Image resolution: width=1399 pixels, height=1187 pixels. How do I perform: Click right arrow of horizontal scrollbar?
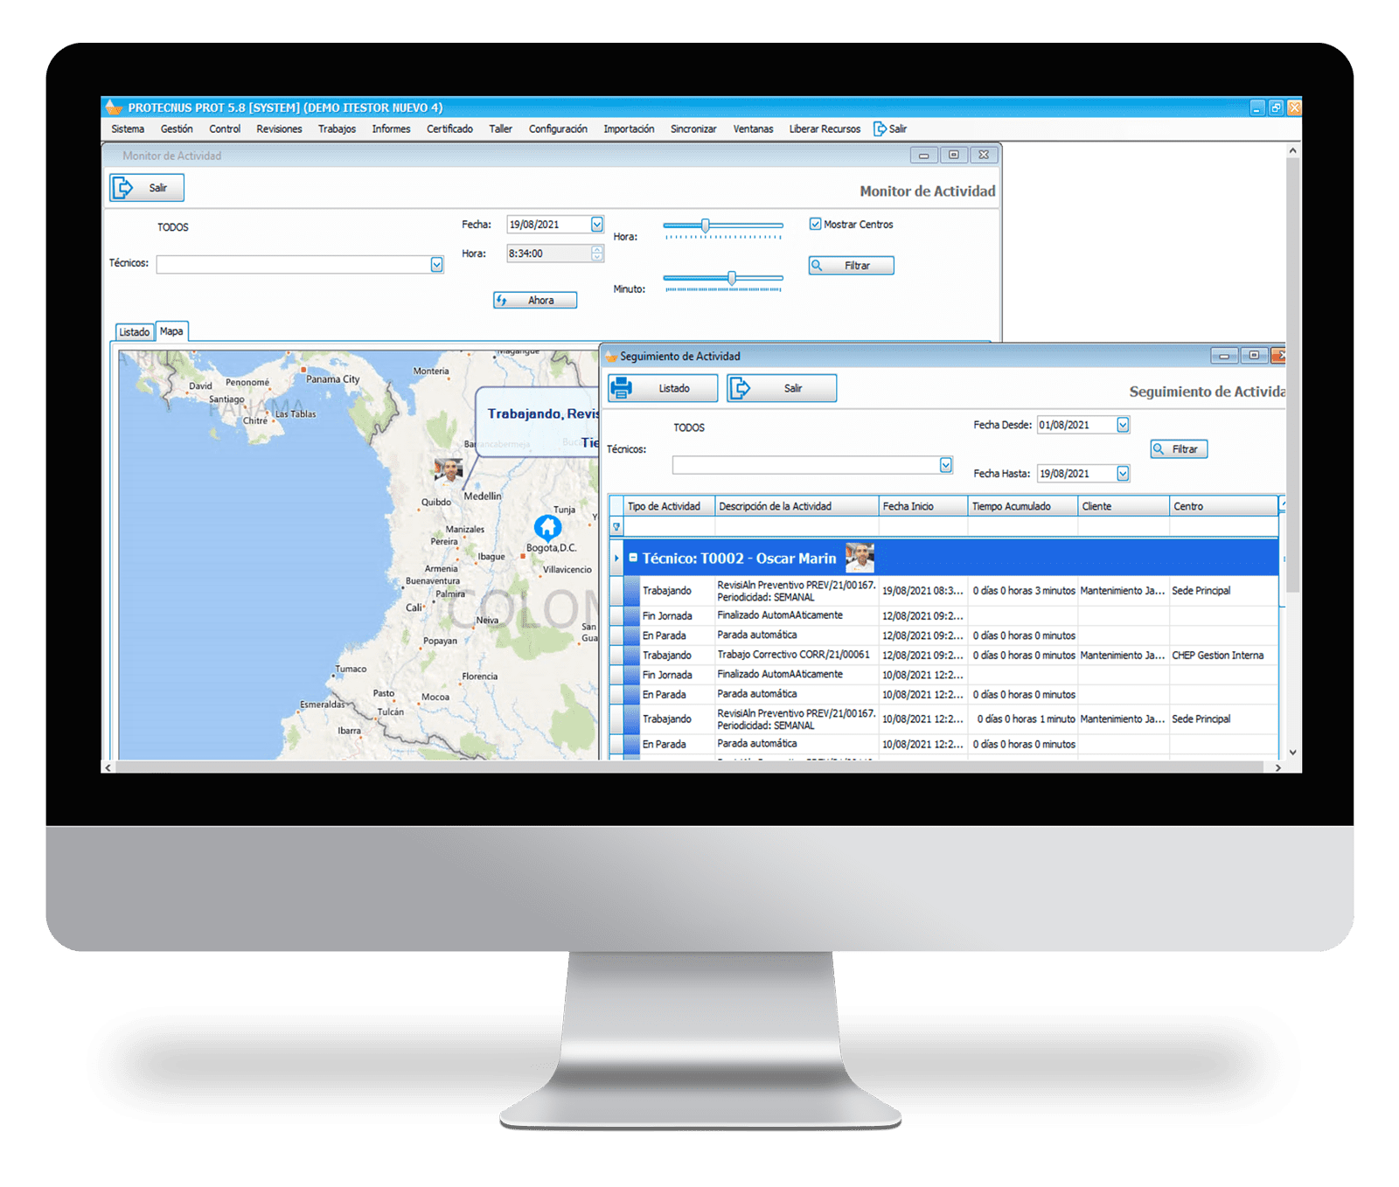(1277, 767)
